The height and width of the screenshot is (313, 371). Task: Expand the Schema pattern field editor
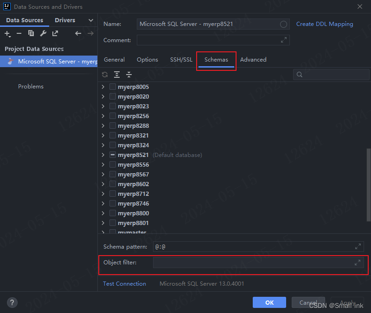point(358,246)
